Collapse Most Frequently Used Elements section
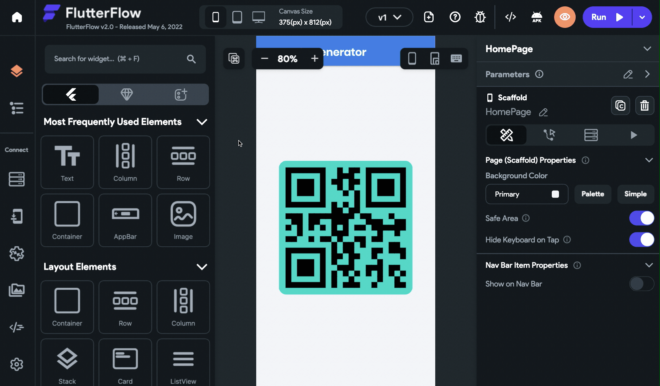Viewport: 660px width, 386px height. [x=202, y=122]
